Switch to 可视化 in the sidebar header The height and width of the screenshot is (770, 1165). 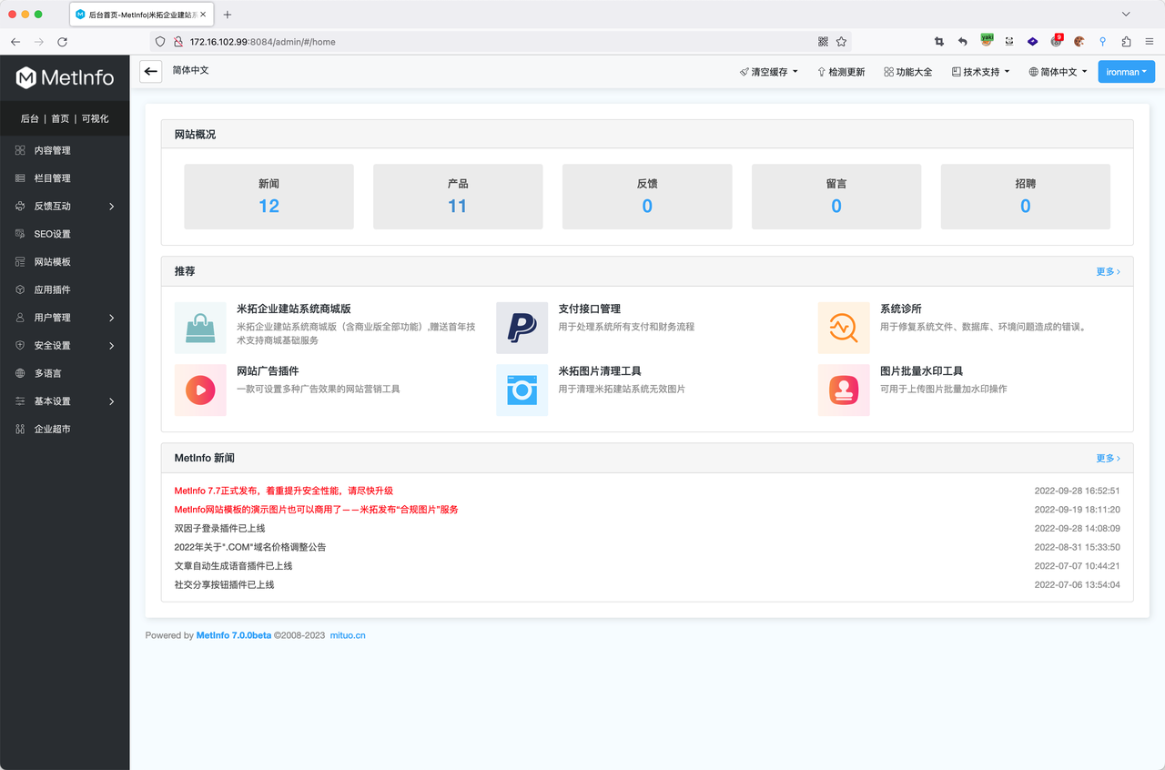point(96,119)
